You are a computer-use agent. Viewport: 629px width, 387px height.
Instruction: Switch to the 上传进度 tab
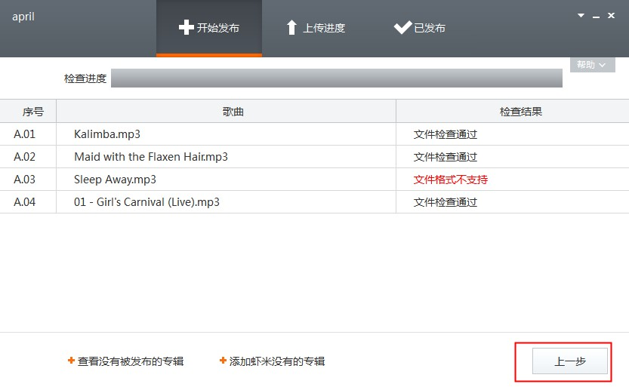(x=316, y=28)
